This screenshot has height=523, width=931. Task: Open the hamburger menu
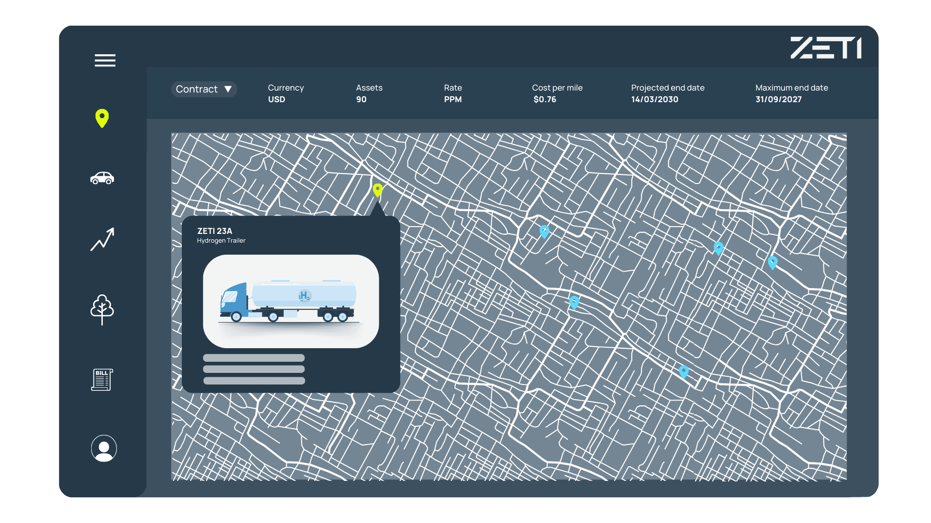tap(105, 61)
